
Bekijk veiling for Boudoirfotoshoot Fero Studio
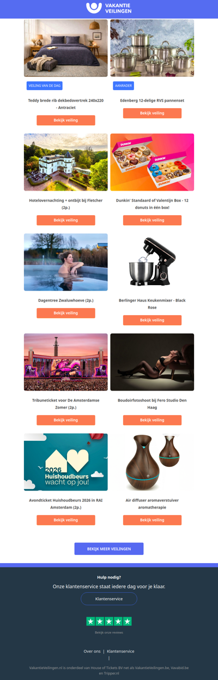152,420
